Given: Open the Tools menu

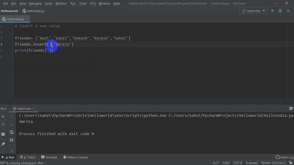Looking at the screenshot, I should [x=83, y=4].
